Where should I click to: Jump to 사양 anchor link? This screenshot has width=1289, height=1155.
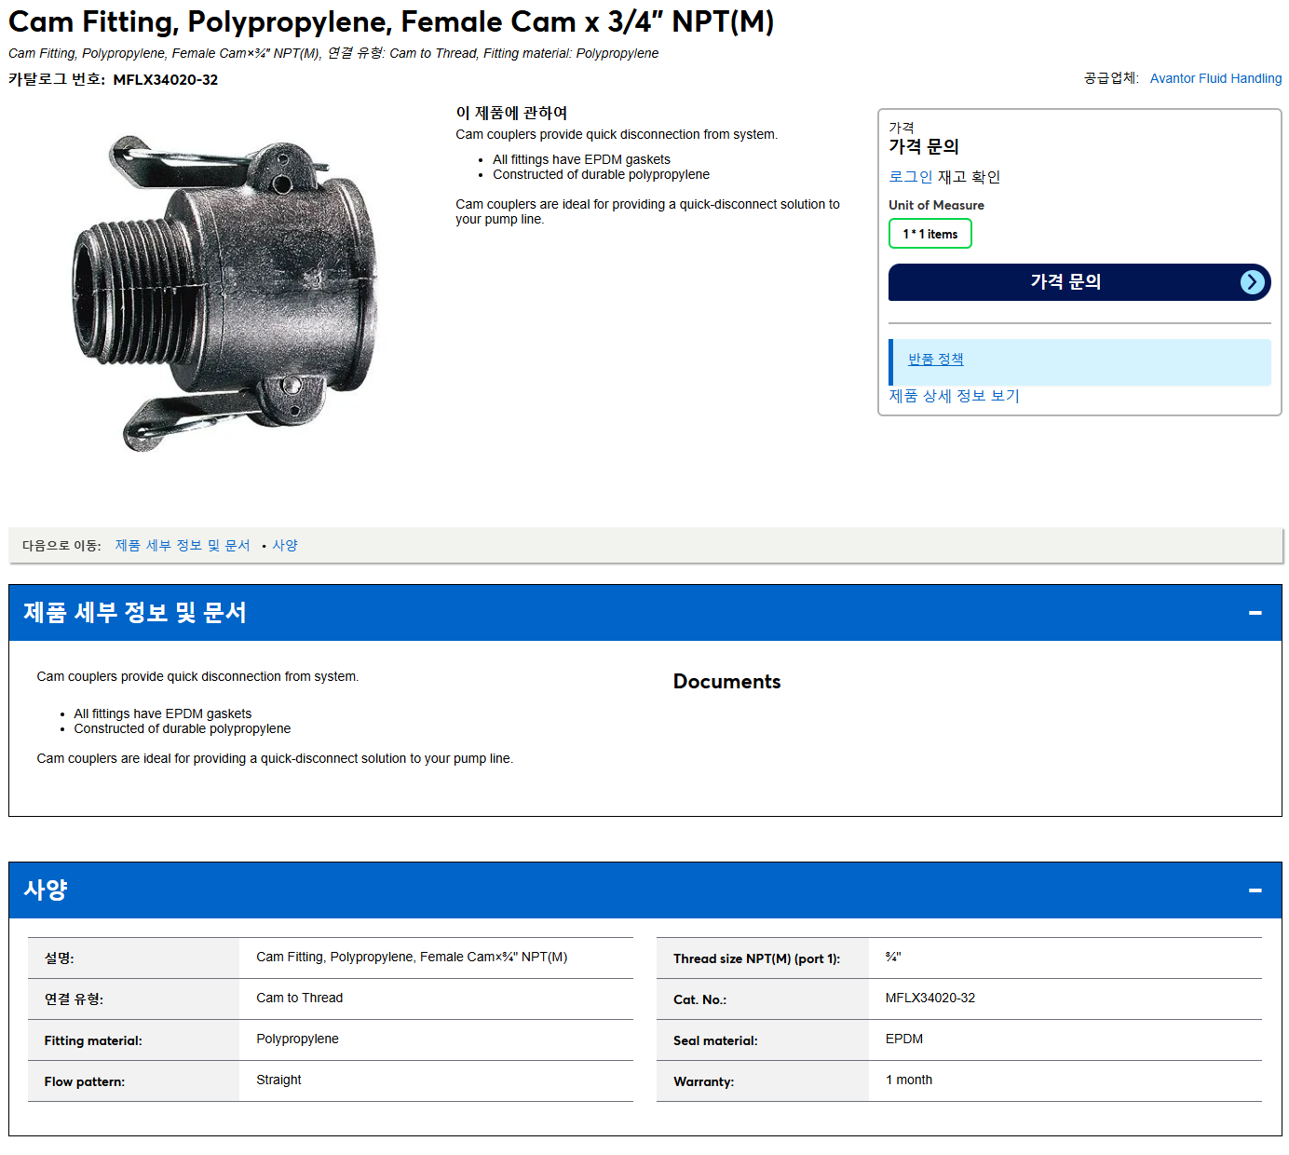(x=285, y=546)
